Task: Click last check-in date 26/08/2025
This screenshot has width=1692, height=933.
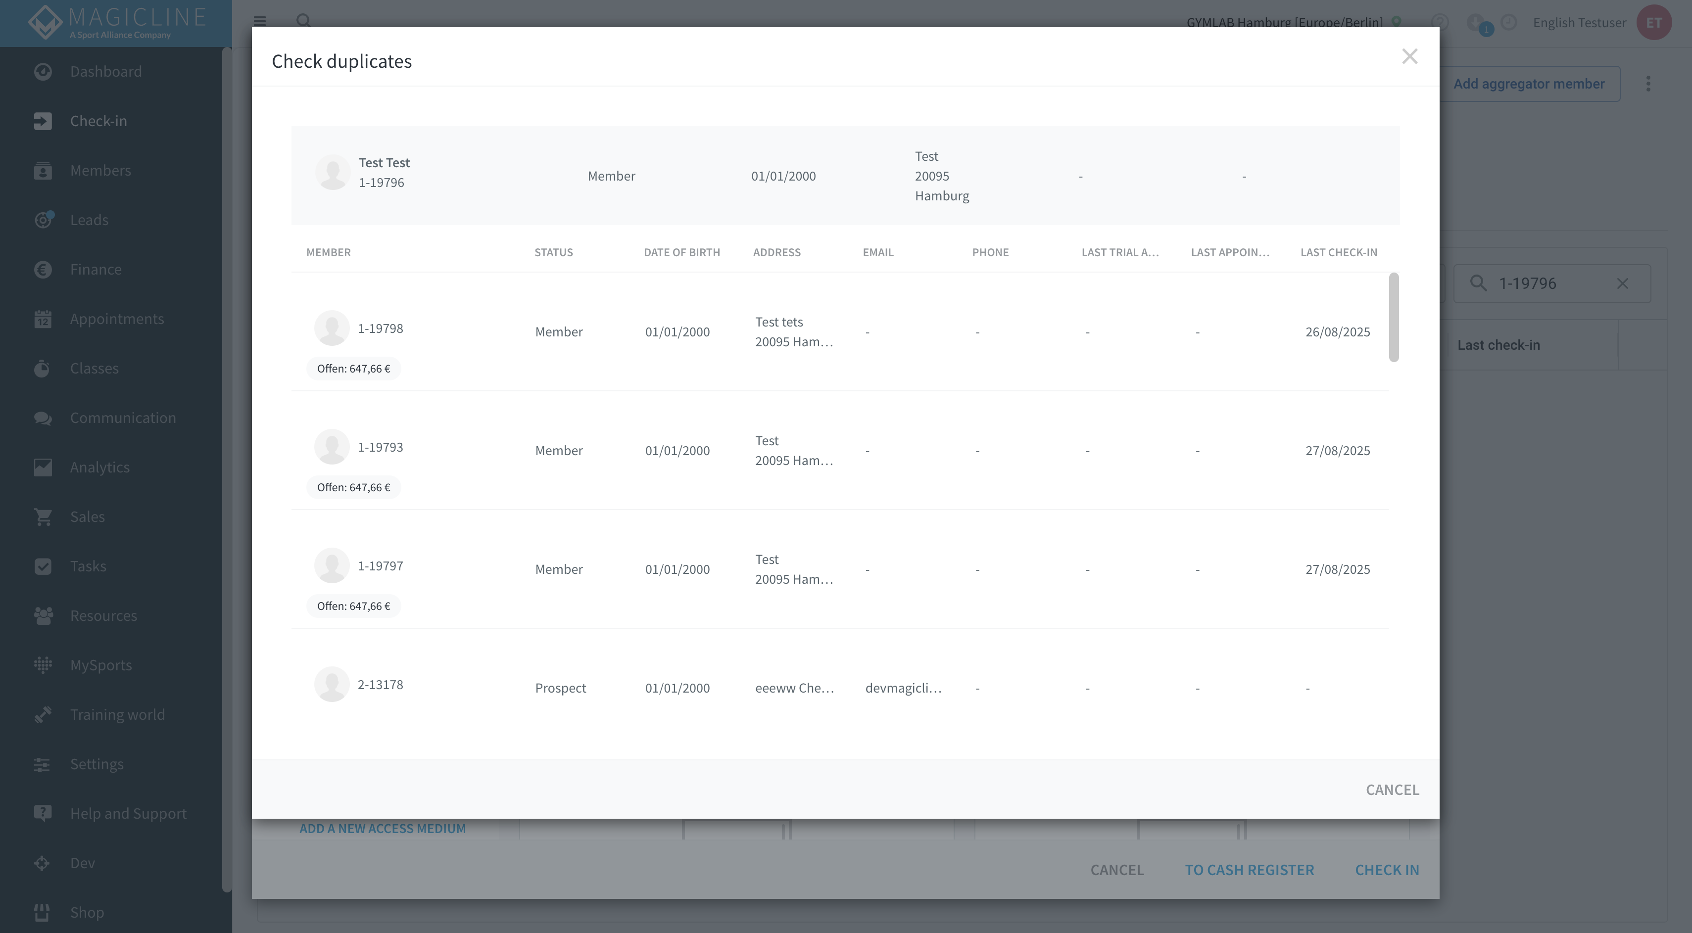Action: point(1337,331)
